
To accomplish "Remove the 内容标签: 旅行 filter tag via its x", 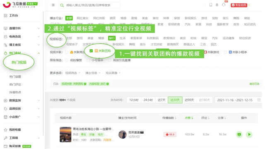I will 108,84.
